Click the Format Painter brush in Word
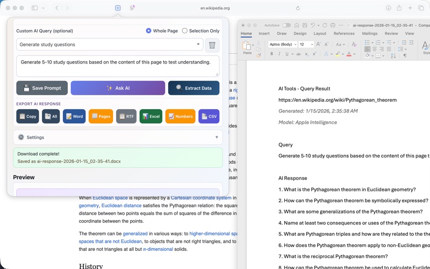Viewport: 430px width, 269px height. point(259,55)
